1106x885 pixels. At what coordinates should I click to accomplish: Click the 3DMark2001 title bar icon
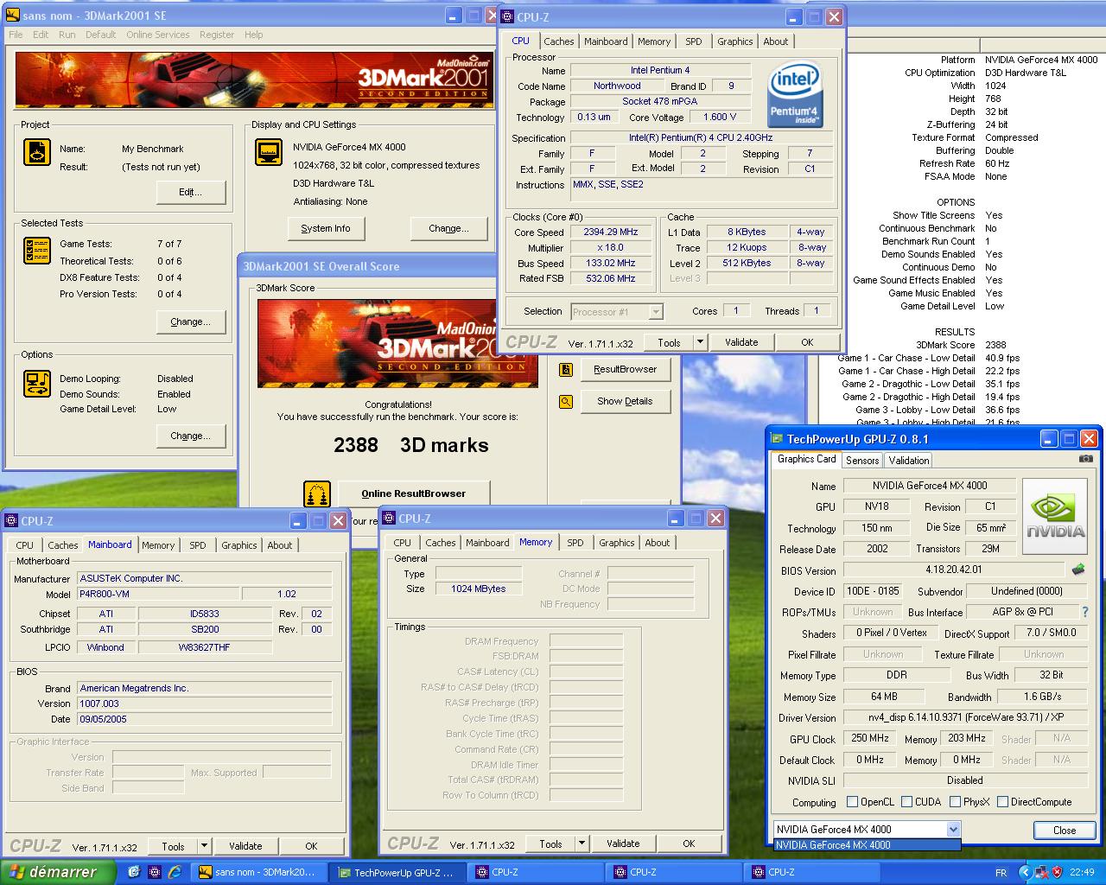12,15
